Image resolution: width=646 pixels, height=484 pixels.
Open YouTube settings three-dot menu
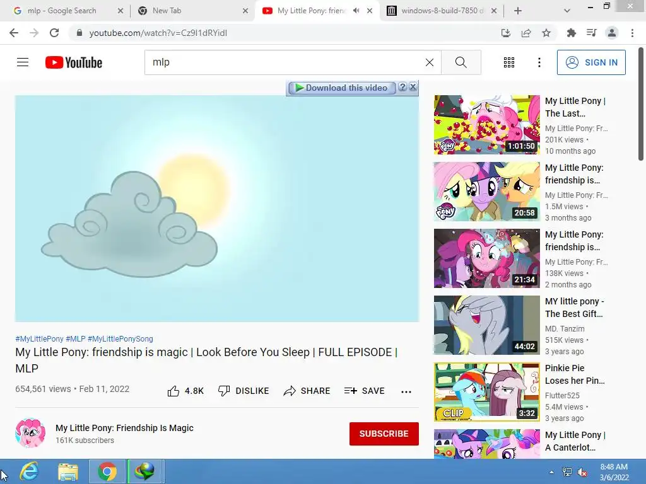point(539,62)
